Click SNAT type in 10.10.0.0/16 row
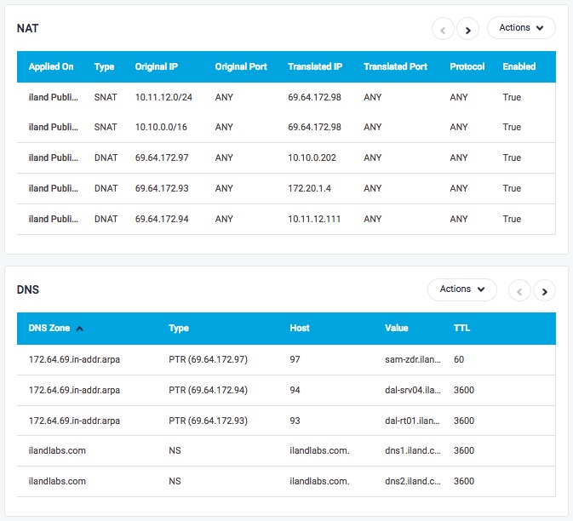Viewport: 573px width, 521px height. click(106, 127)
